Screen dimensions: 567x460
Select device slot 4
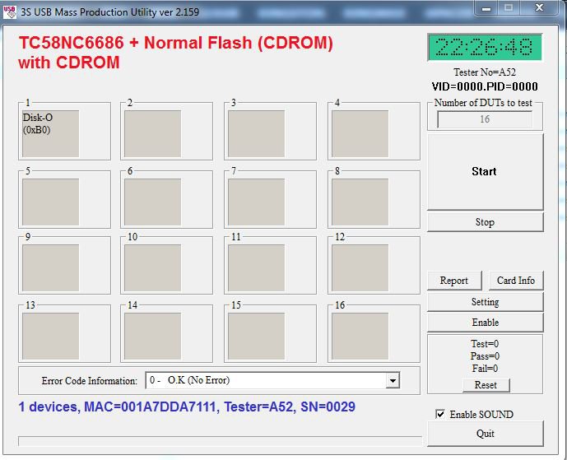360,133
